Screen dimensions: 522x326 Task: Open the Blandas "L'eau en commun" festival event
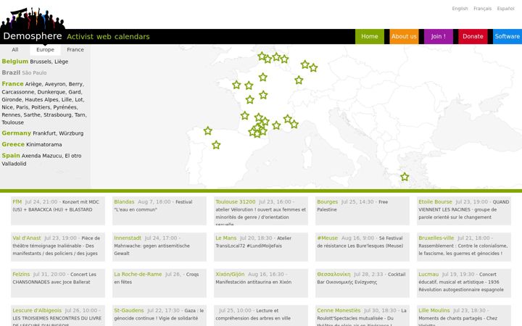tap(159, 211)
